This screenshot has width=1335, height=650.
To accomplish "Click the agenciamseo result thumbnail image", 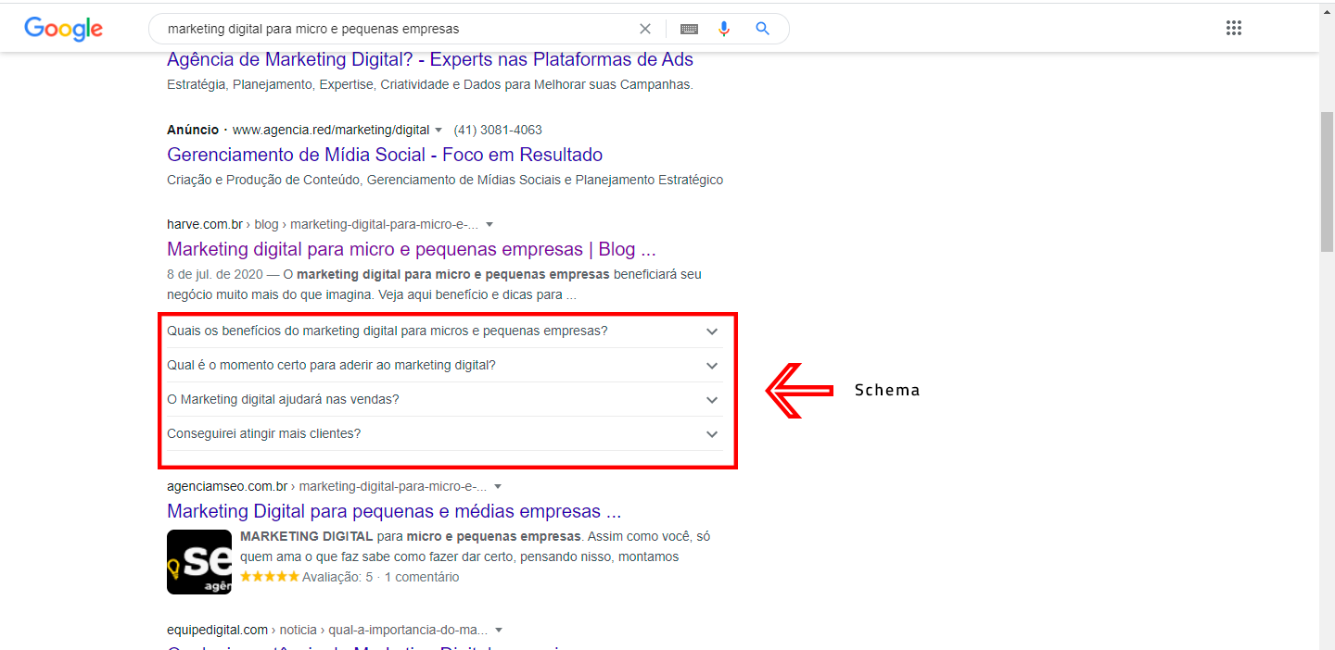I will 198,562.
